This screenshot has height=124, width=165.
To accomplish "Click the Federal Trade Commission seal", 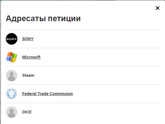I will tap(12, 94).
